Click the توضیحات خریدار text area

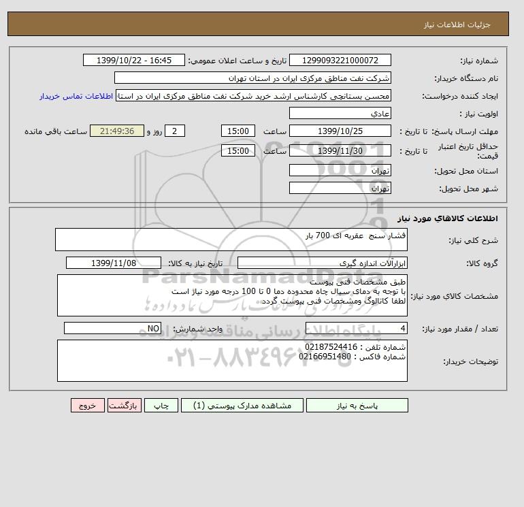(x=232, y=361)
